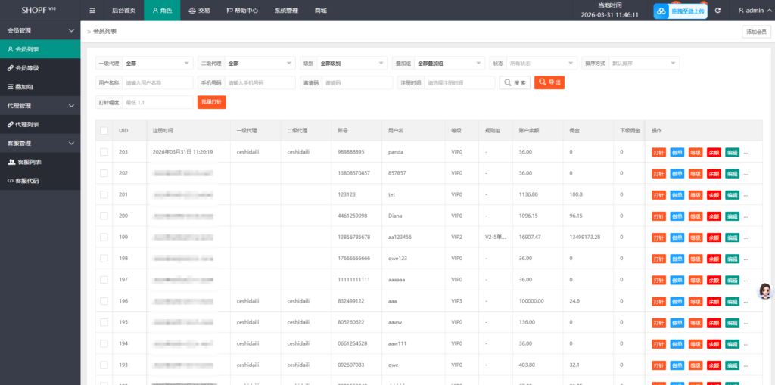The image size is (775, 385).
Task: Click the orange 导出 export button
Action: pyautogui.click(x=549, y=82)
